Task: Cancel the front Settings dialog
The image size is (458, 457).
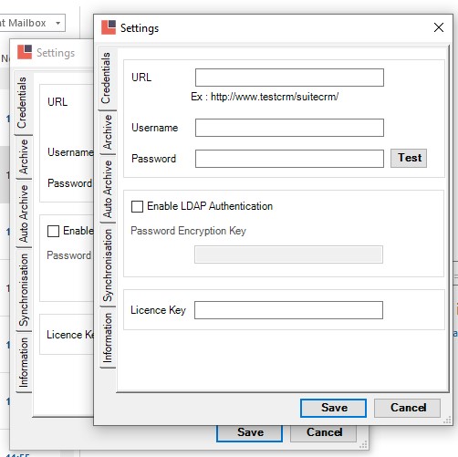Action: pos(407,408)
